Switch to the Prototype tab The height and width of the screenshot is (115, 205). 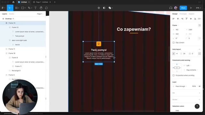(183, 14)
